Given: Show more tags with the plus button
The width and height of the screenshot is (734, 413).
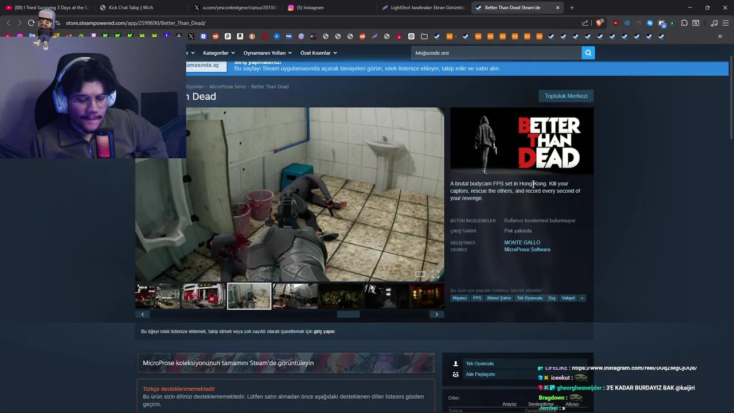Looking at the screenshot, I should coord(581,298).
